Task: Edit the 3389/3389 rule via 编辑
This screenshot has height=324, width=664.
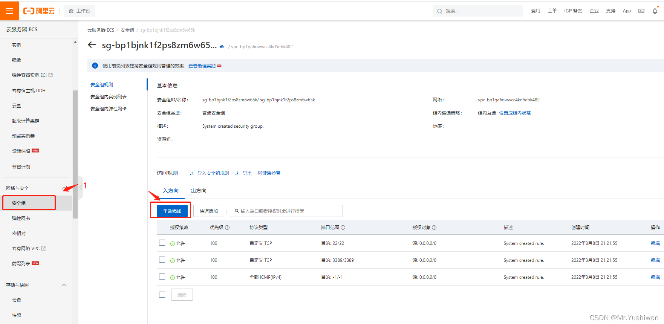Action: [x=655, y=260]
